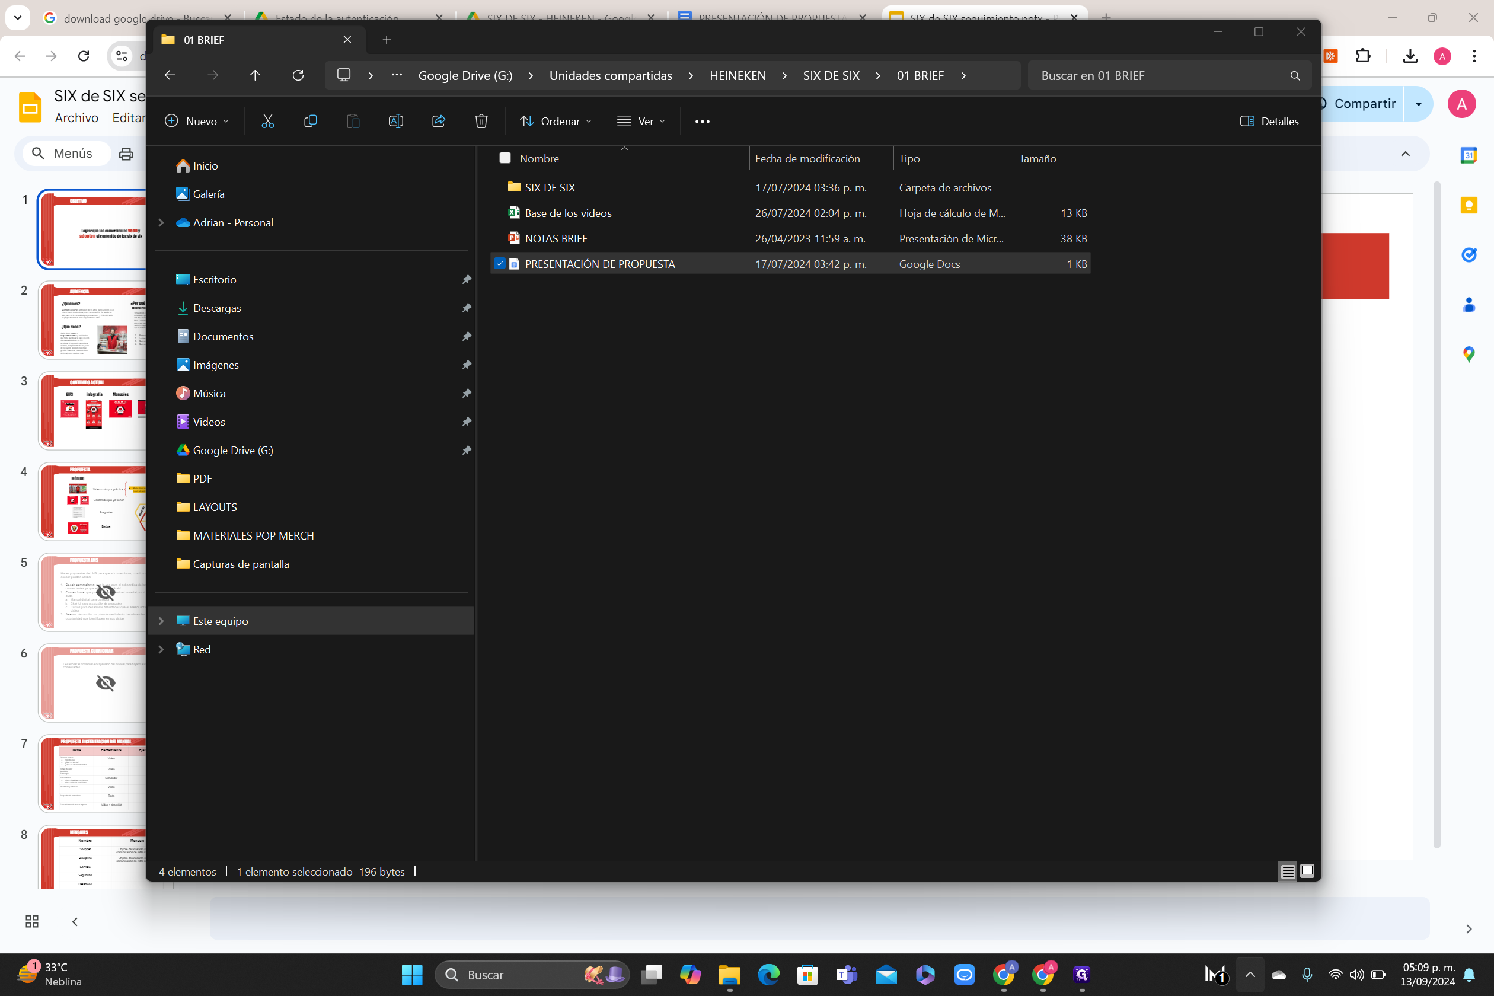Toggle the Detalles pane button
Viewport: 1494px width, 996px height.
1269,122
